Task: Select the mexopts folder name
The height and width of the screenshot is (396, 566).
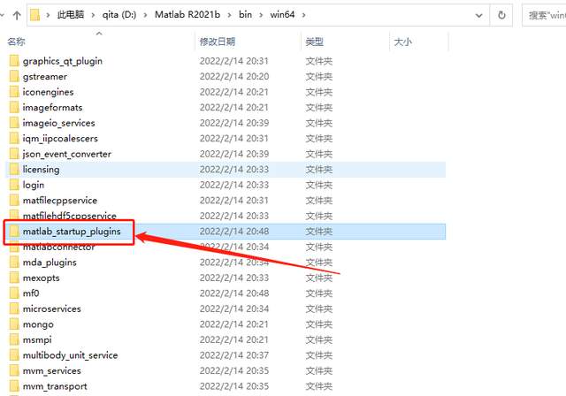Action: pyautogui.click(x=42, y=278)
